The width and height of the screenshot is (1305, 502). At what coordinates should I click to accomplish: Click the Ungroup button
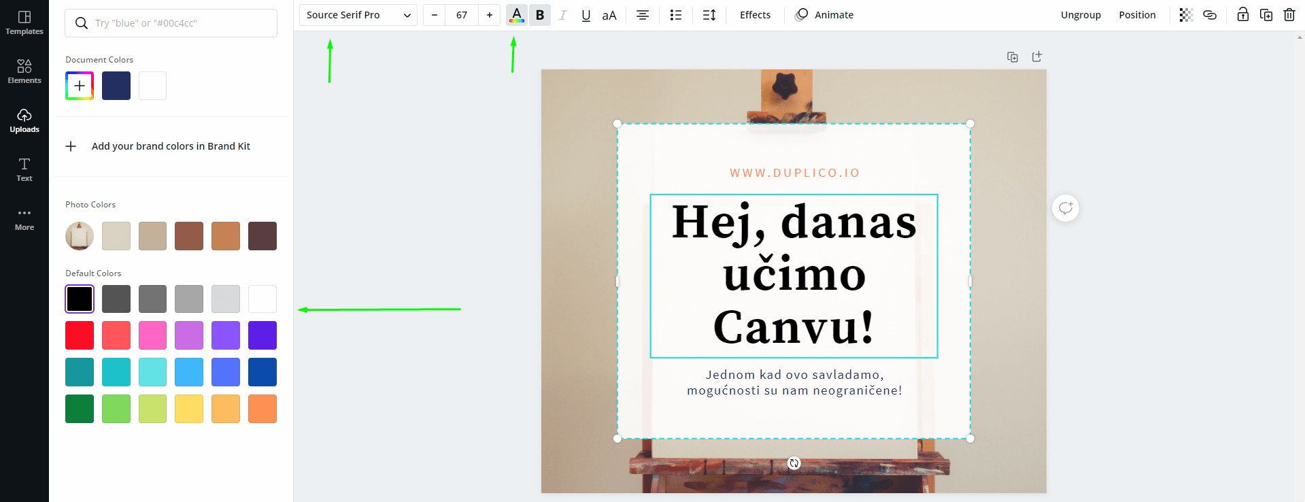tap(1081, 15)
